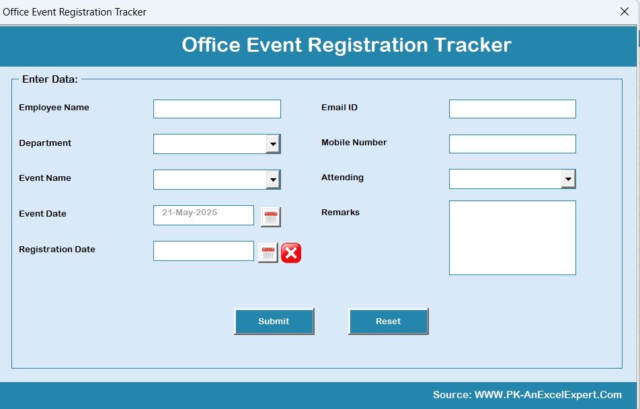Open the Event Date calendar picker
Viewport: 640px width, 409px height.
click(x=270, y=217)
